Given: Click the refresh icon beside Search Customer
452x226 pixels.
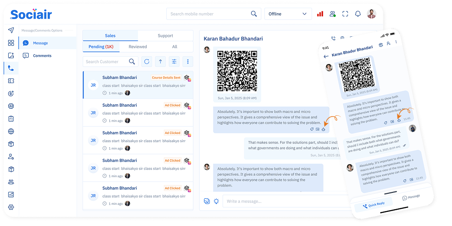Looking at the screenshot, I should click(x=147, y=62).
